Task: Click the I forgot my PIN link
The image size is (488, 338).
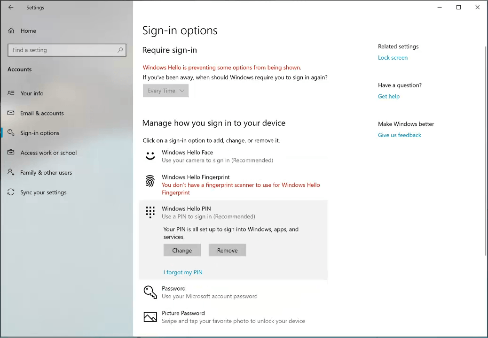Action: (183, 272)
